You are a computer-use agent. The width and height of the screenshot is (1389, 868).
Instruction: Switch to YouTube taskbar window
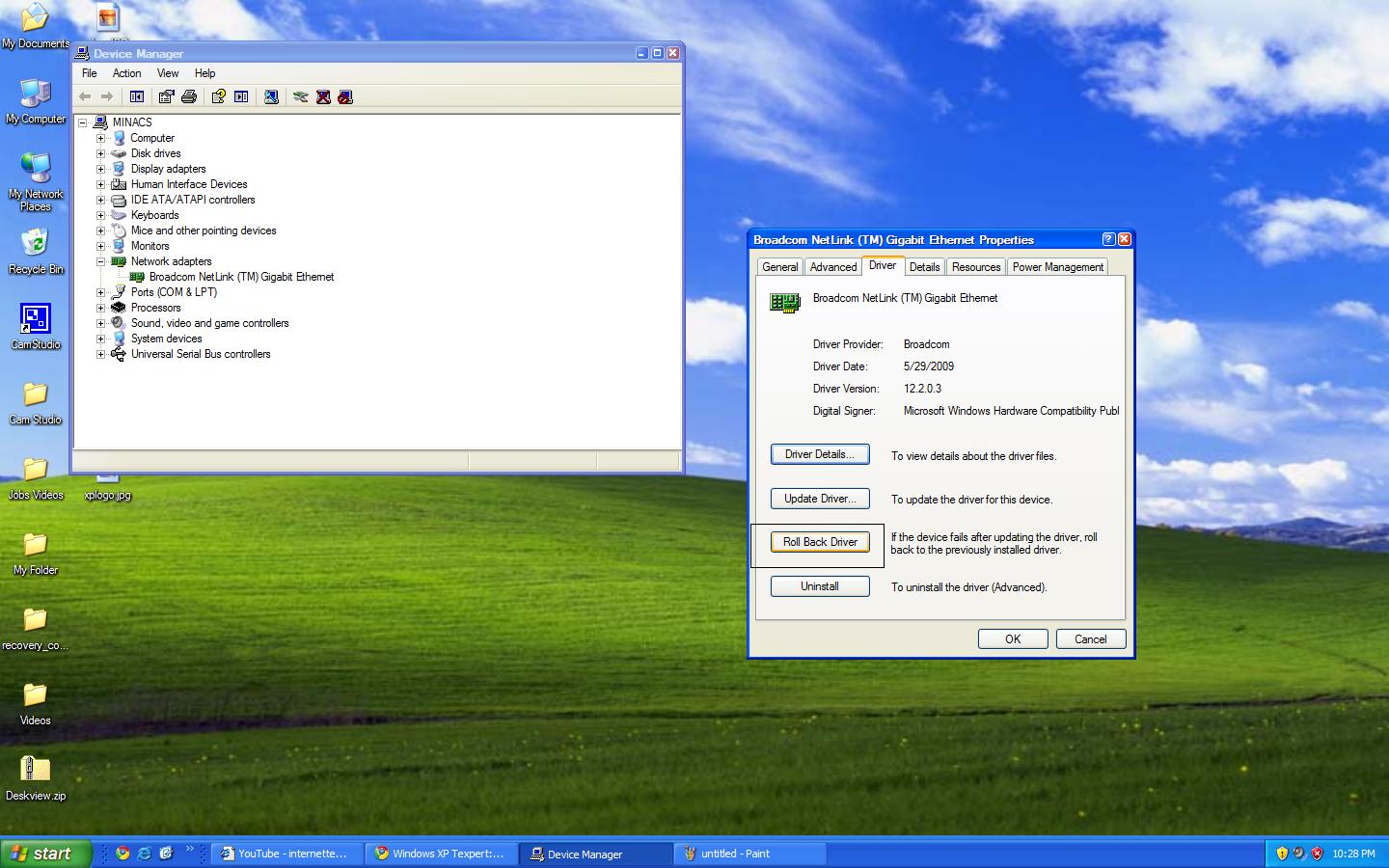[x=286, y=854]
